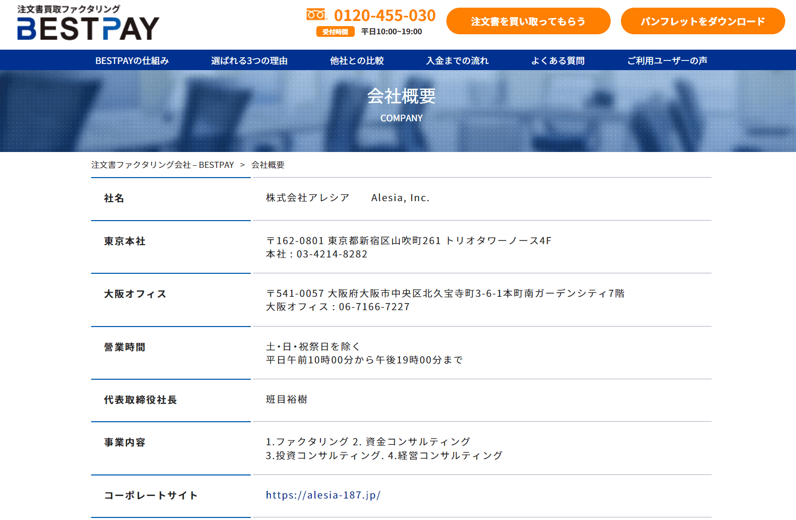Open the BESTPAYの仕組み menu item
This screenshot has height=520, width=796.
click(x=132, y=60)
